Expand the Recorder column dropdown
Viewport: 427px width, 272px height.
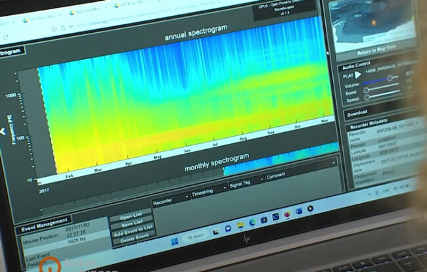[x=187, y=195]
